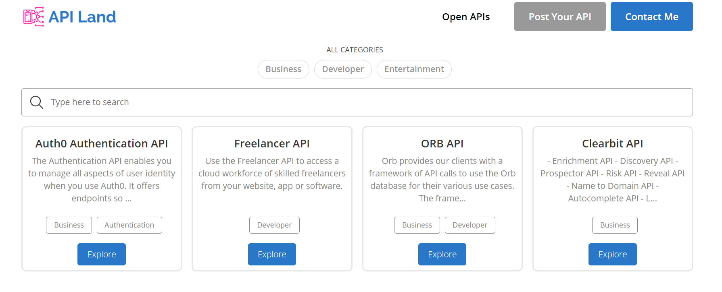The width and height of the screenshot is (722, 292).
Task: Click the Clearbit description listing Enrichment API
Action: click(x=613, y=180)
